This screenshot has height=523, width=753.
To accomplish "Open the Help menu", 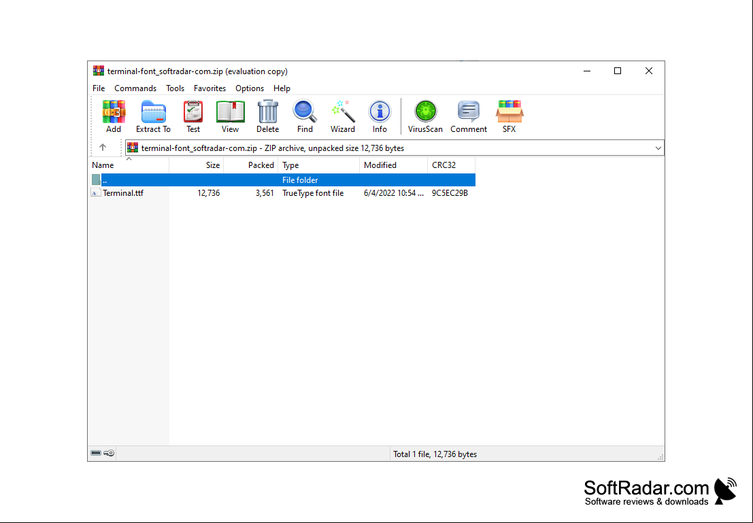I will point(282,88).
